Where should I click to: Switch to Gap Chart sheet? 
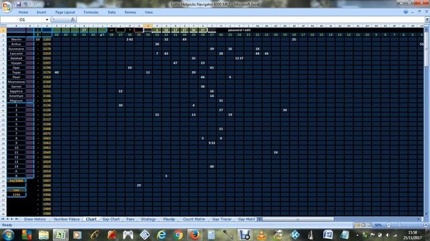[x=111, y=219]
